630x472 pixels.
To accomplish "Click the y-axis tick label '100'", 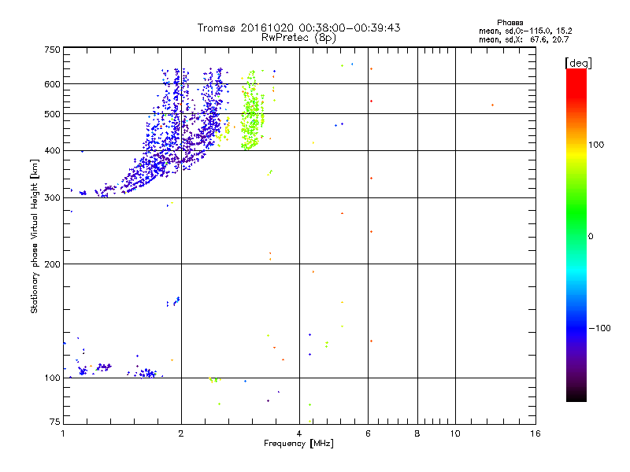I will tap(52, 378).
